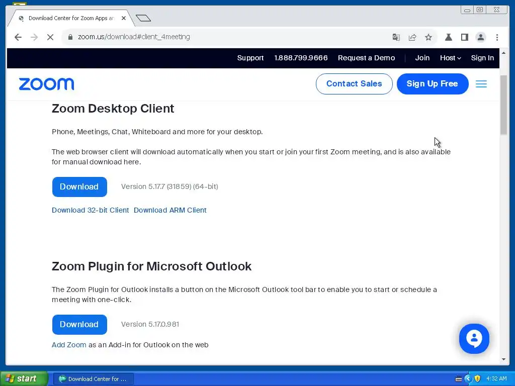This screenshot has width=515, height=386.
Task: Expand the Host dropdown
Action: (450, 58)
